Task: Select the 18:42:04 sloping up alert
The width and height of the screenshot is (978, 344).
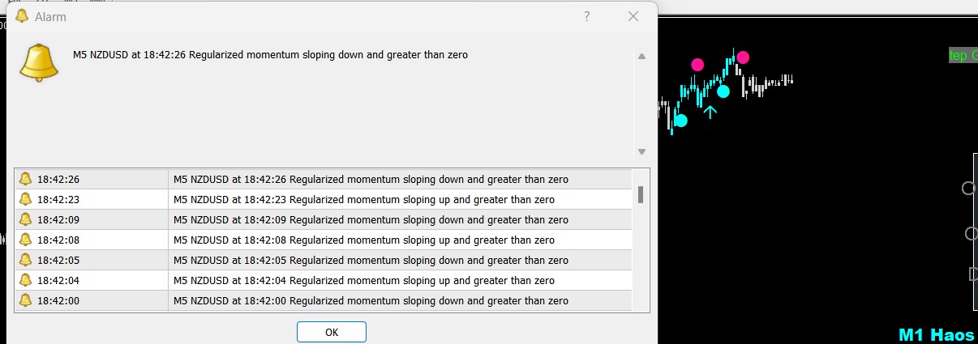Action: 364,280
